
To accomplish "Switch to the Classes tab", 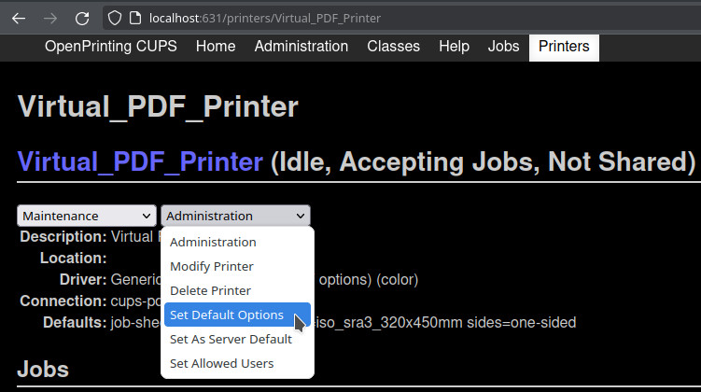I will pos(393,47).
